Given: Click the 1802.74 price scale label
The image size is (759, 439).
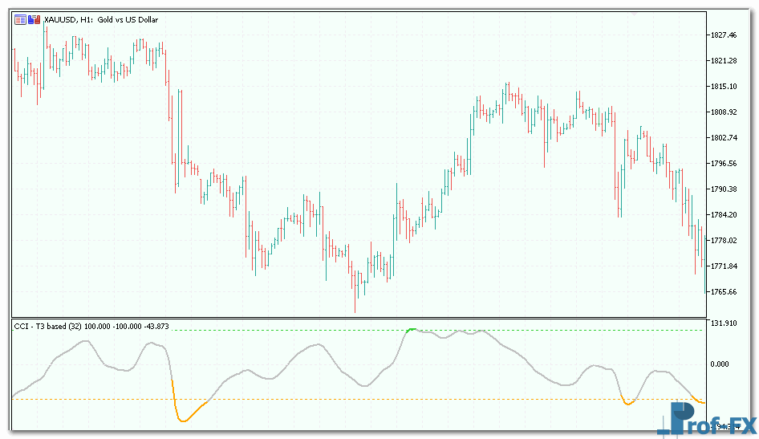Looking at the screenshot, I should point(723,138).
